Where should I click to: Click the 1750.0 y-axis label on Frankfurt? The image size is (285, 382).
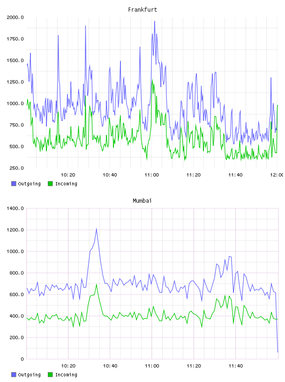pyautogui.click(x=15, y=39)
